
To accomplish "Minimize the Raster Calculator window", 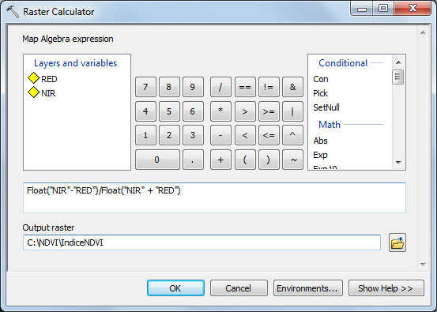I will click(x=362, y=9).
